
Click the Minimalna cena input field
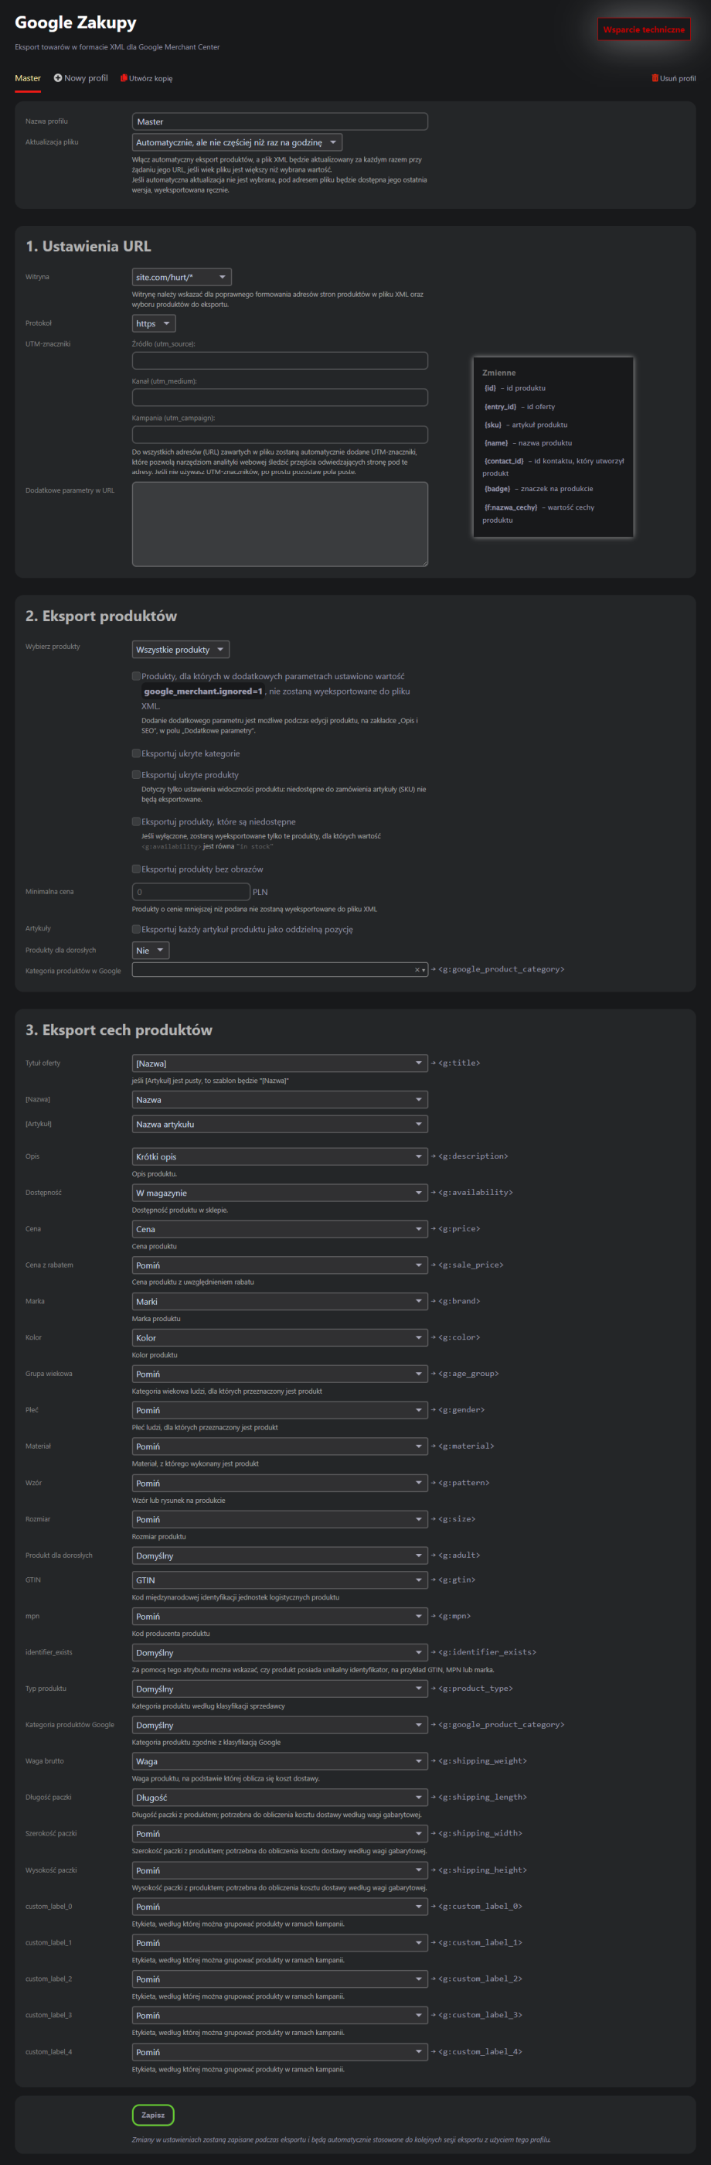click(191, 892)
